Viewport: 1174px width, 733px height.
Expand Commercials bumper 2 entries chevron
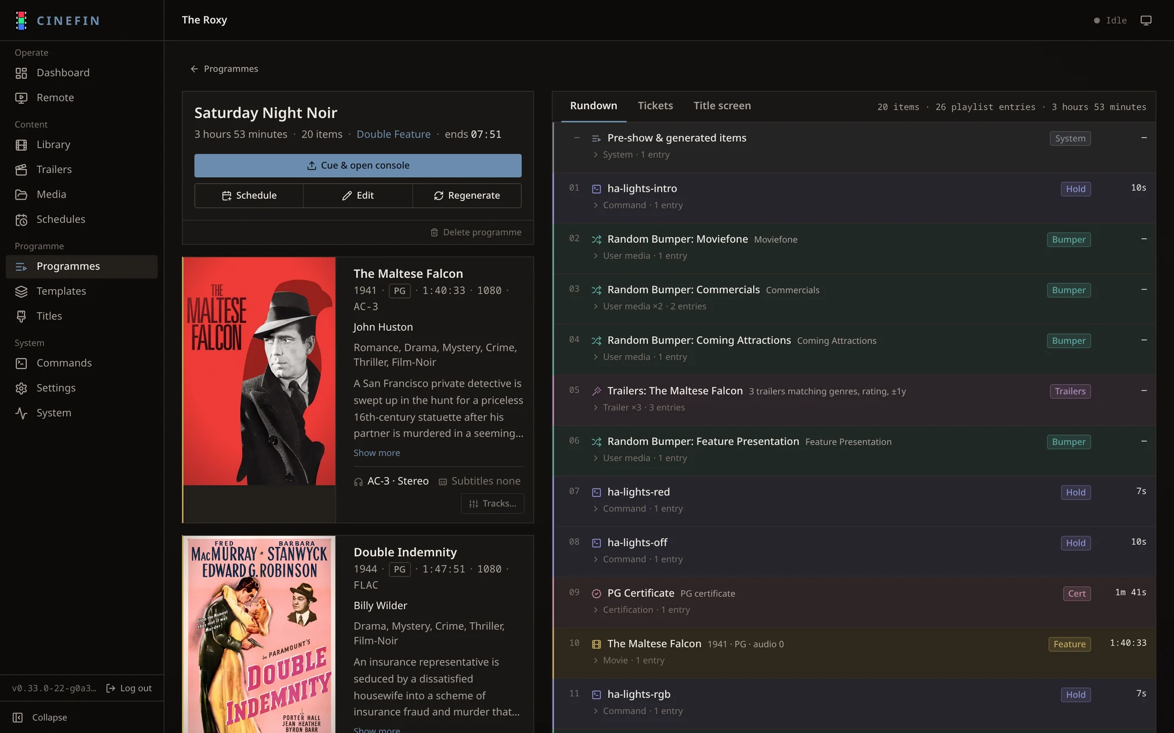[x=596, y=306]
